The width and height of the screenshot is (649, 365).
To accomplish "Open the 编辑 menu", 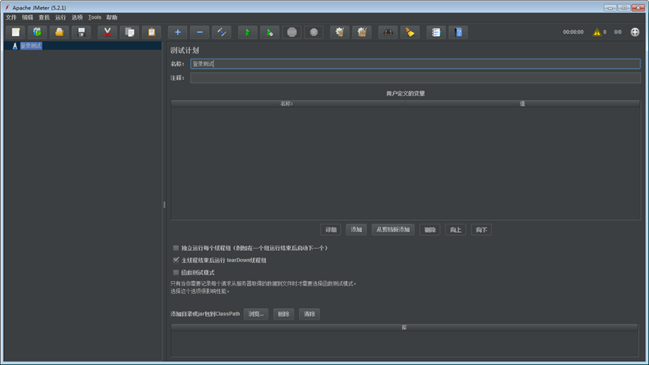I will [28, 17].
